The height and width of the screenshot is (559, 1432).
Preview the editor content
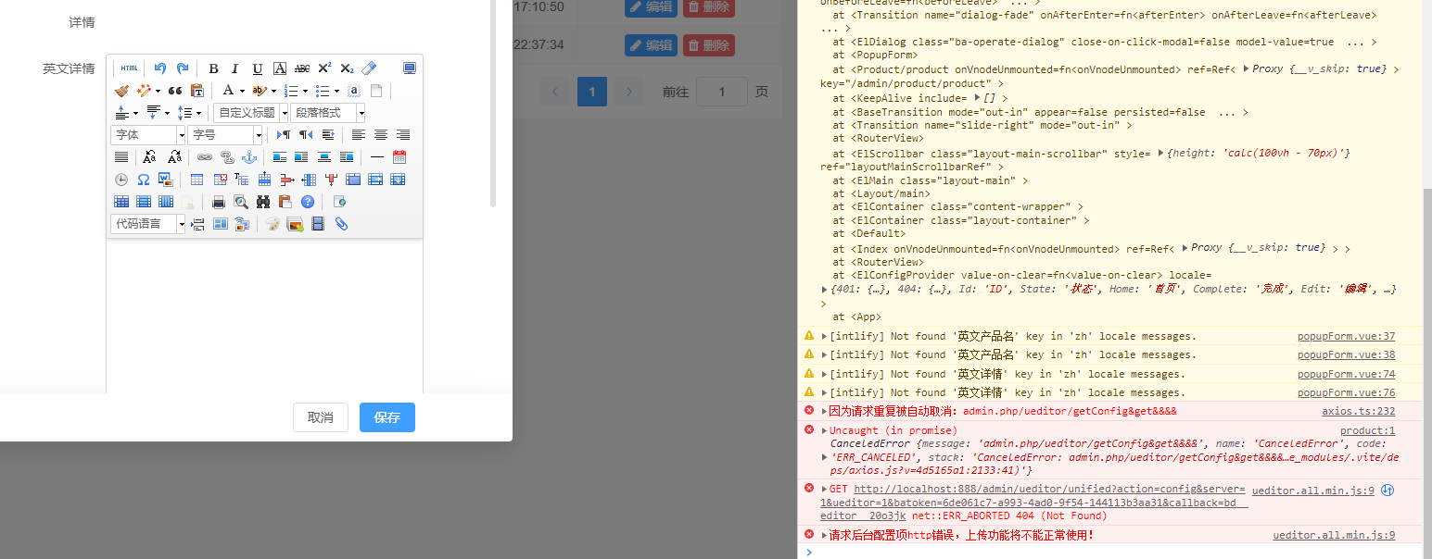click(x=241, y=202)
